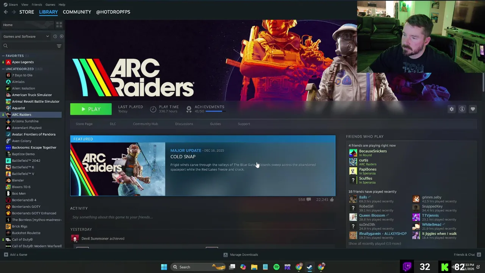The image size is (485, 273).
Task: Select American Truck Simulator
Action: pyautogui.click(x=32, y=95)
